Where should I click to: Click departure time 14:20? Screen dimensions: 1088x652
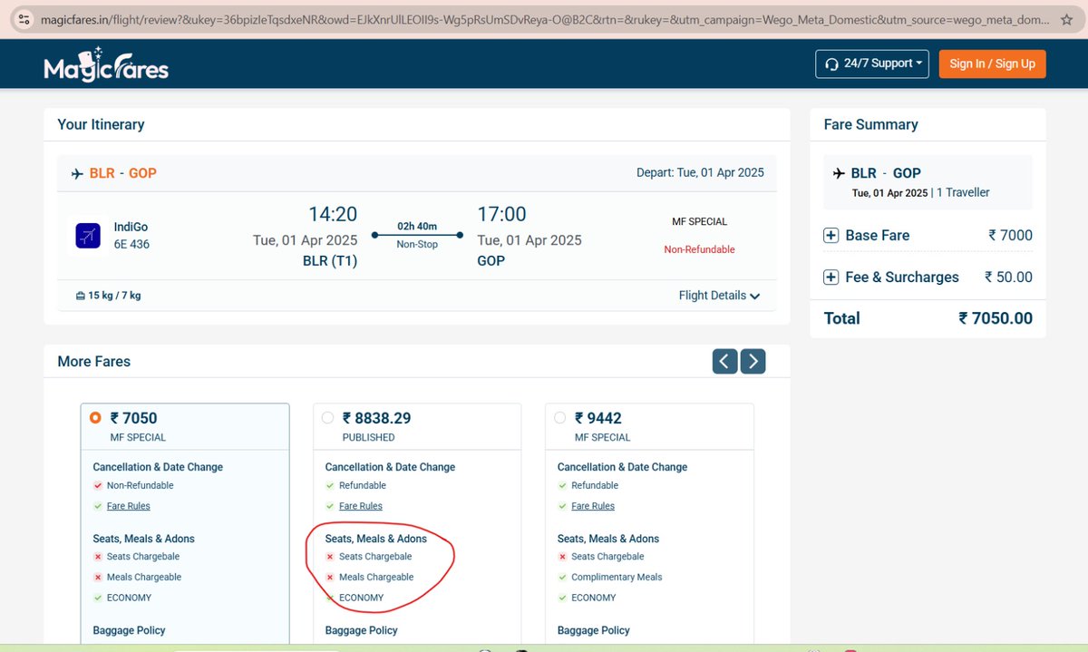tap(333, 214)
